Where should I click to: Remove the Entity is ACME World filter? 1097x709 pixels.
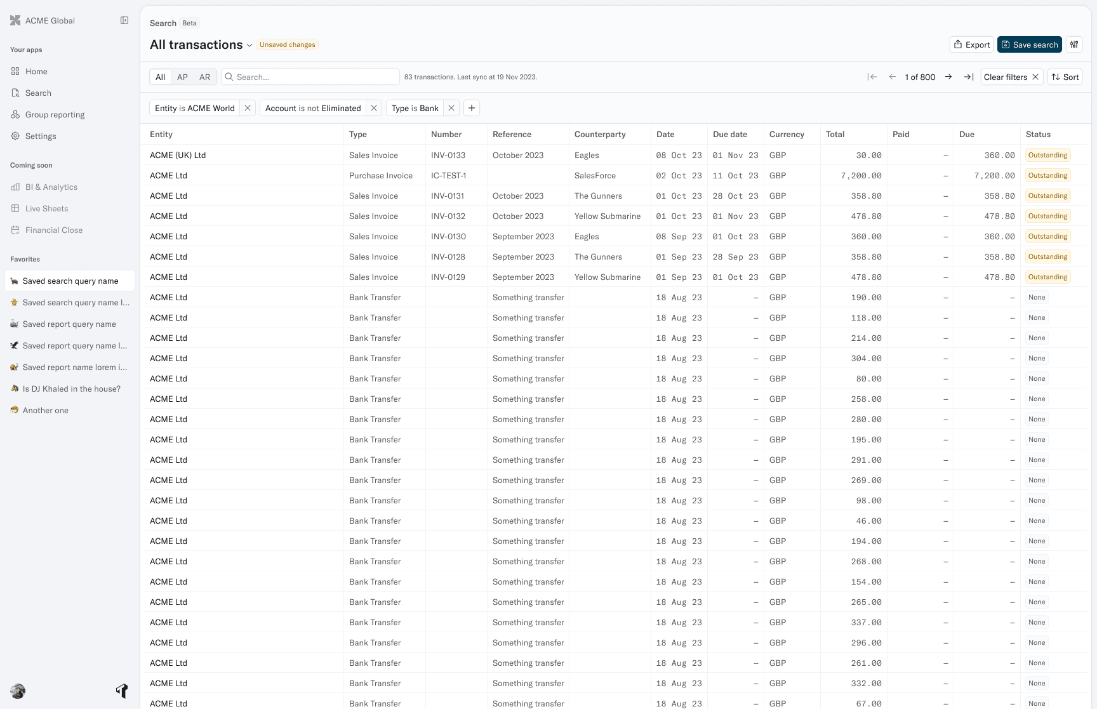pyautogui.click(x=248, y=108)
